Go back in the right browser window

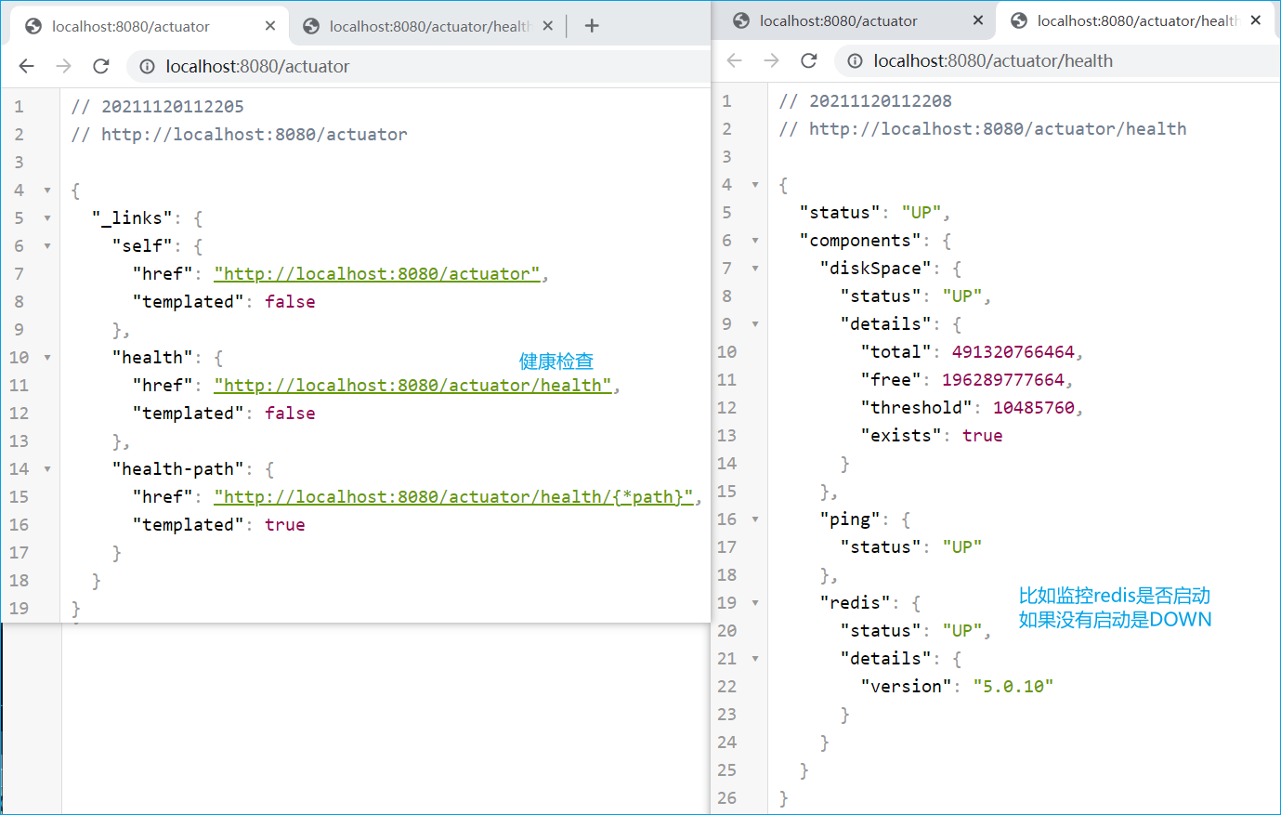pos(734,60)
